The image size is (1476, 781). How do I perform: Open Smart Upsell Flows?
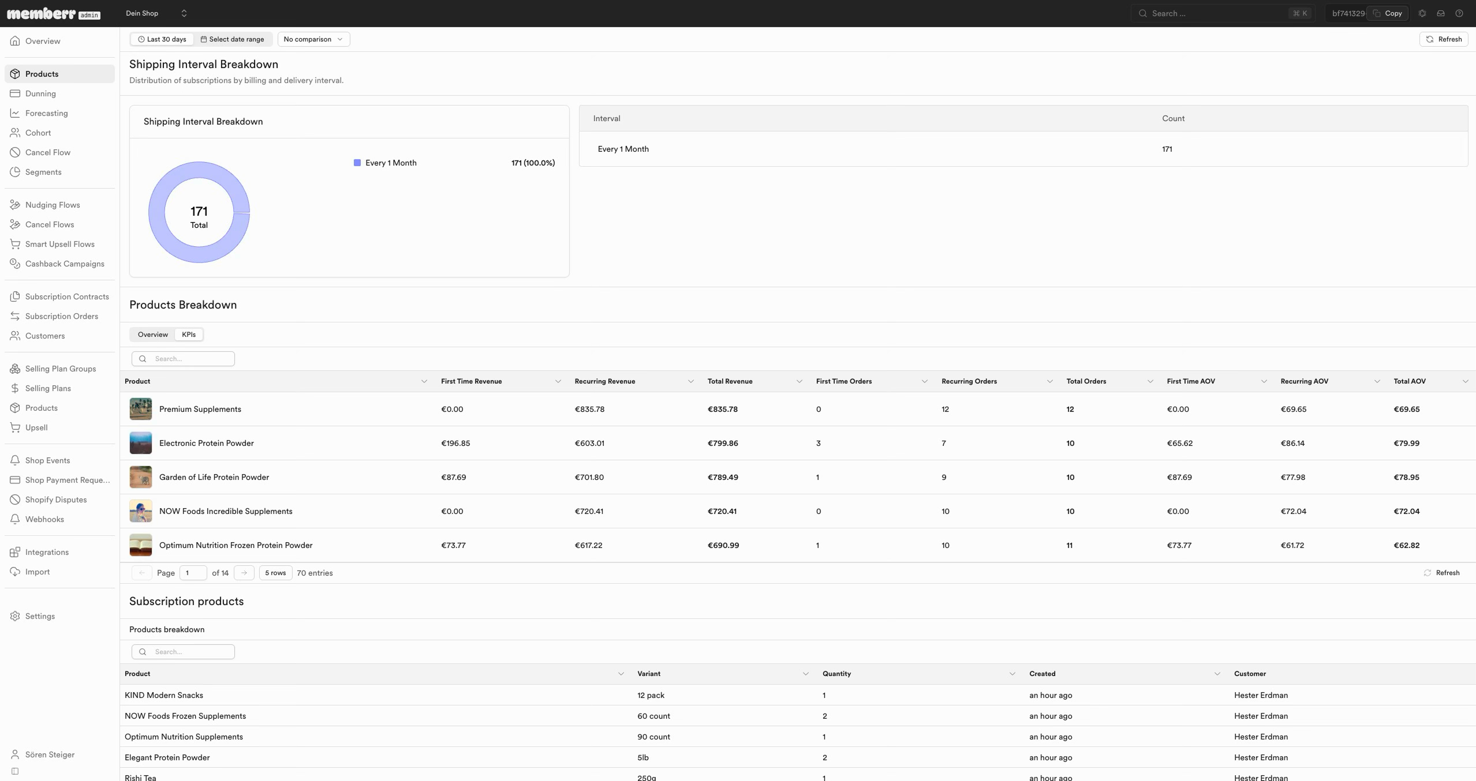coord(59,244)
